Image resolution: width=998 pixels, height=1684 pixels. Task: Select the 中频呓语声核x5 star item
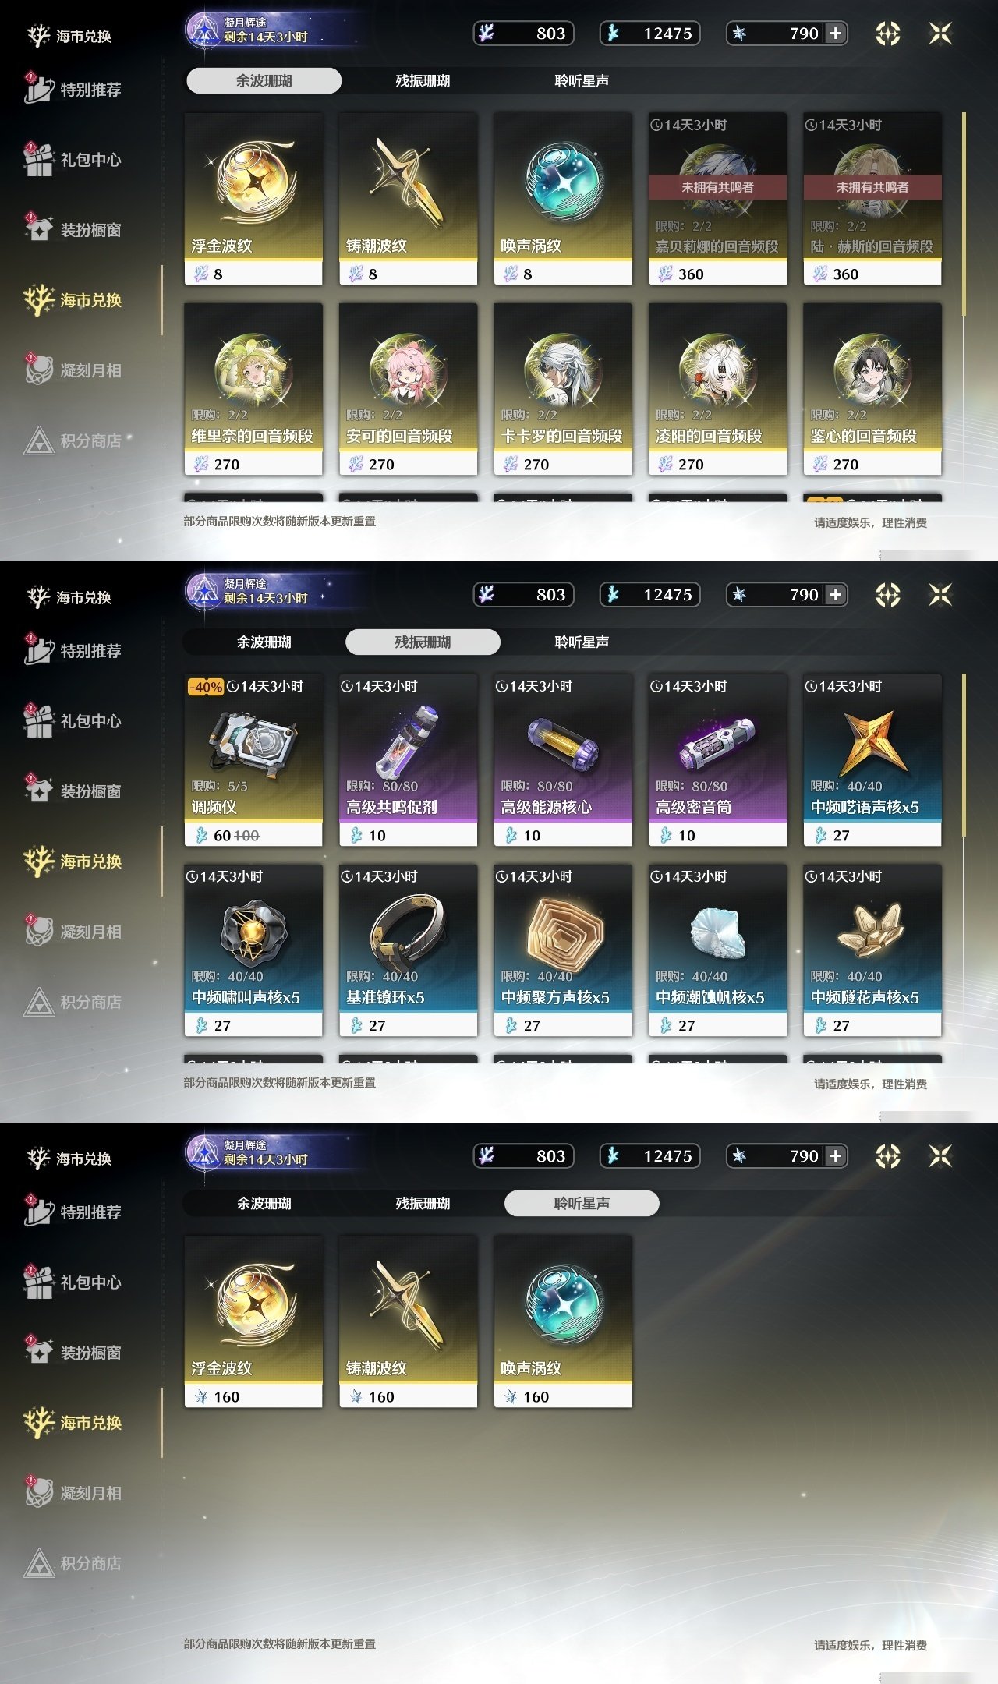point(872,760)
